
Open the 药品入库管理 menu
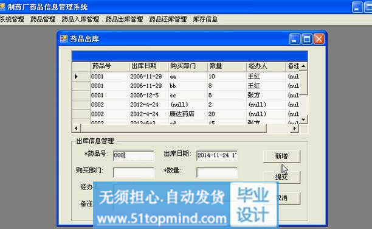coord(80,19)
